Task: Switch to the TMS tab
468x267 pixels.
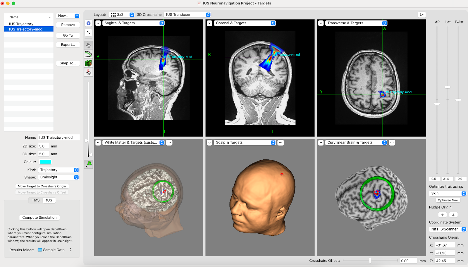Action: (x=35, y=200)
